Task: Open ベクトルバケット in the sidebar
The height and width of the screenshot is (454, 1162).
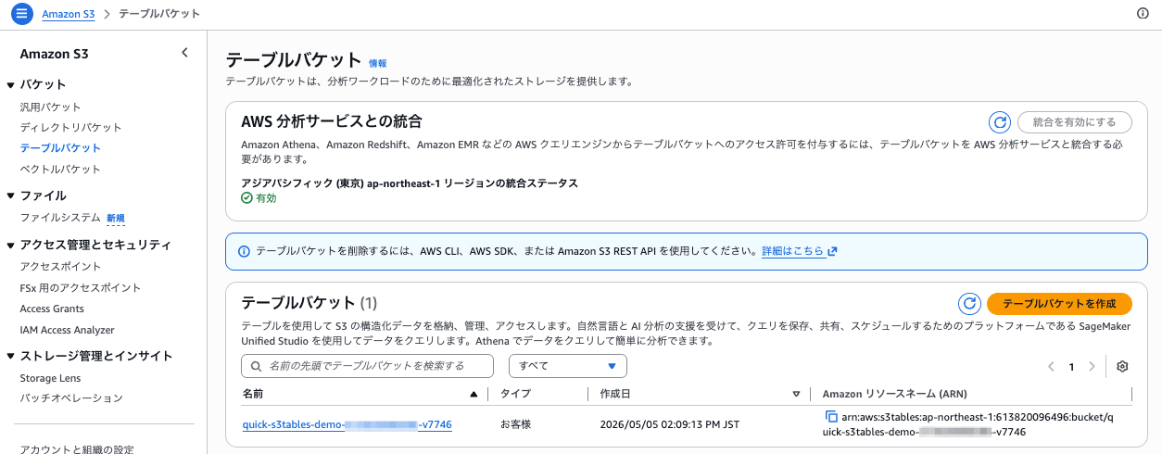Action: pyautogui.click(x=60, y=169)
